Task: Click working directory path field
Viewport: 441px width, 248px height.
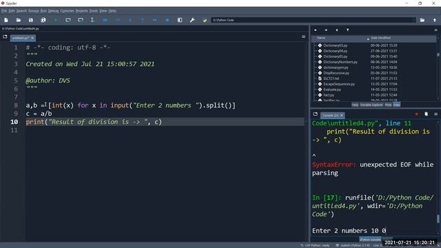Action: tap(313, 20)
